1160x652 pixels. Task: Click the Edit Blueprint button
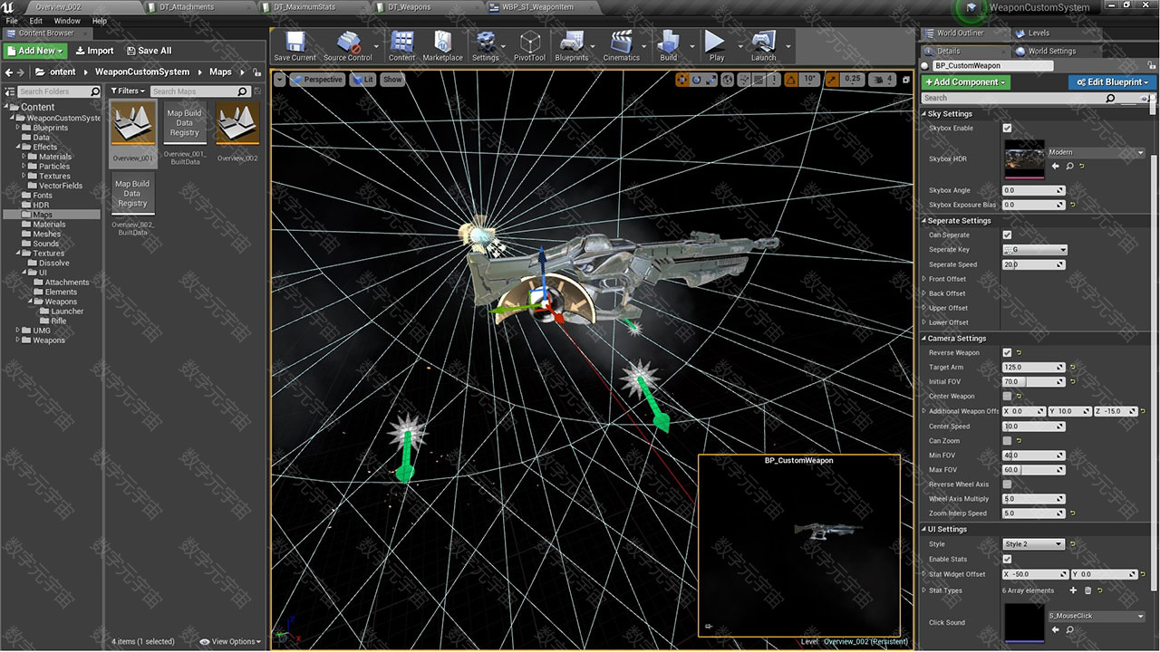click(1113, 82)
